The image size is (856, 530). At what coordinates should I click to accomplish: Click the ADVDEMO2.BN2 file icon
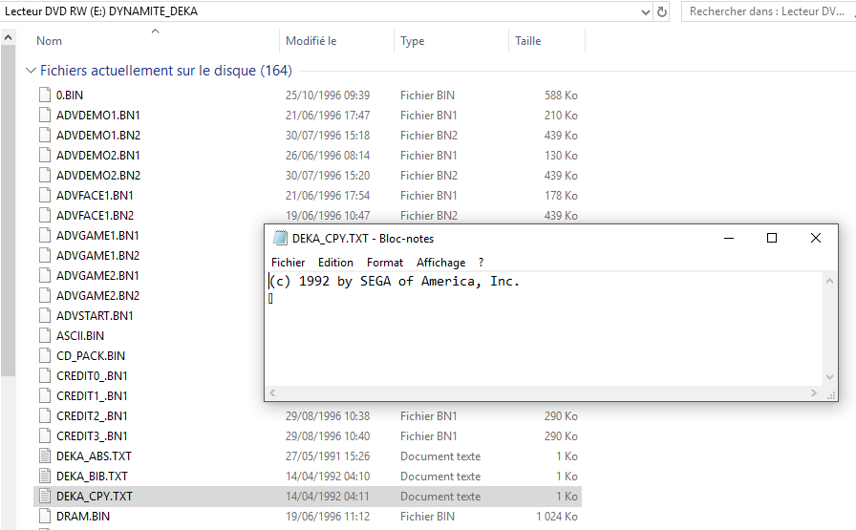pos(45,175)
